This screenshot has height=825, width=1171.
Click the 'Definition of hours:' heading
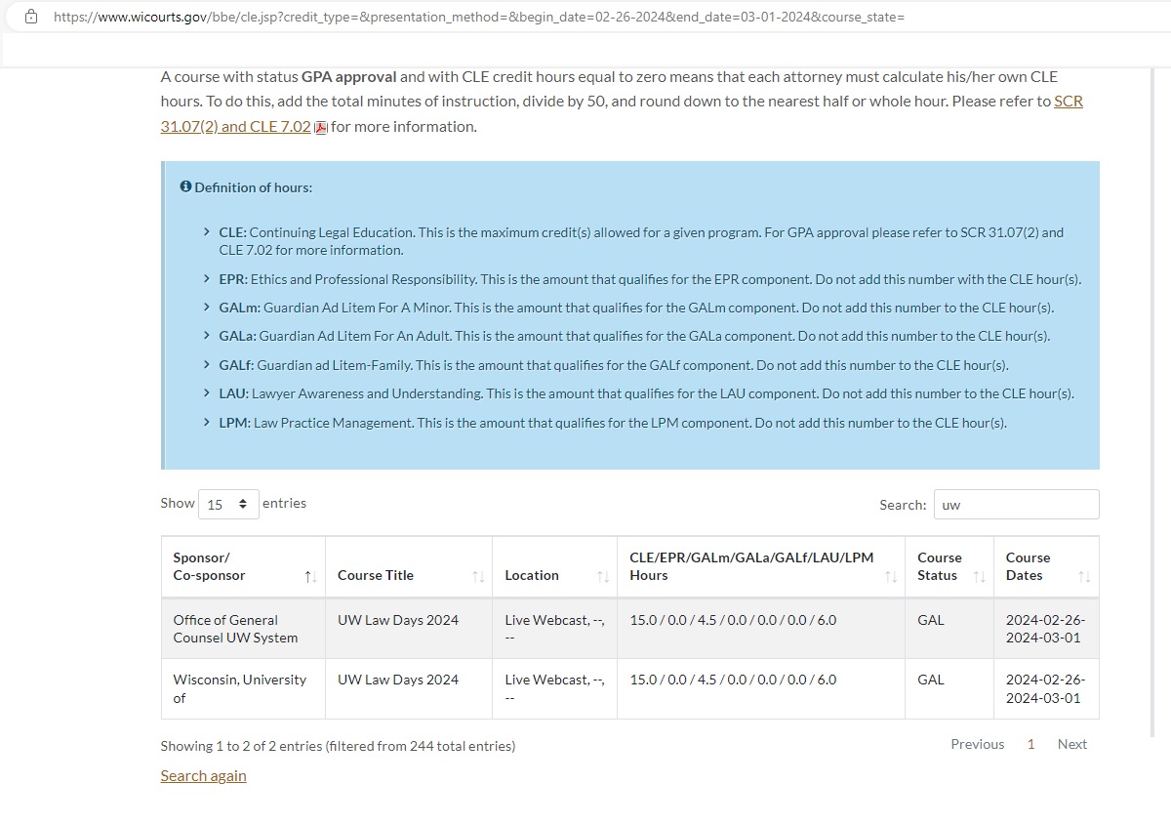pos(253,187)
